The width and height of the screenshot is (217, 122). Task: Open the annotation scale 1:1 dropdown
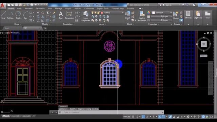click(x=183, y=117)
